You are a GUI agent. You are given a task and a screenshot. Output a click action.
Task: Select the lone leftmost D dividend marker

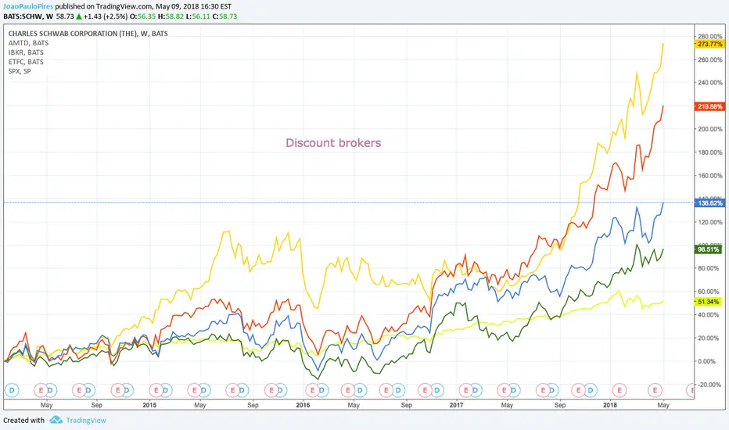click(x=12, y=390)
